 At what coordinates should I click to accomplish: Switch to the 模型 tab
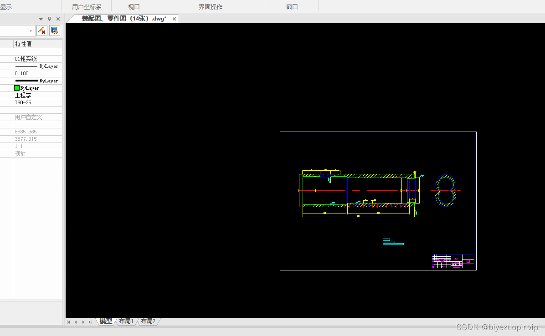click(x=106, y=321)
